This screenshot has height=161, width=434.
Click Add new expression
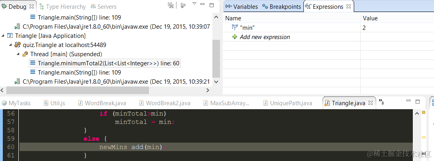[265, 37]
